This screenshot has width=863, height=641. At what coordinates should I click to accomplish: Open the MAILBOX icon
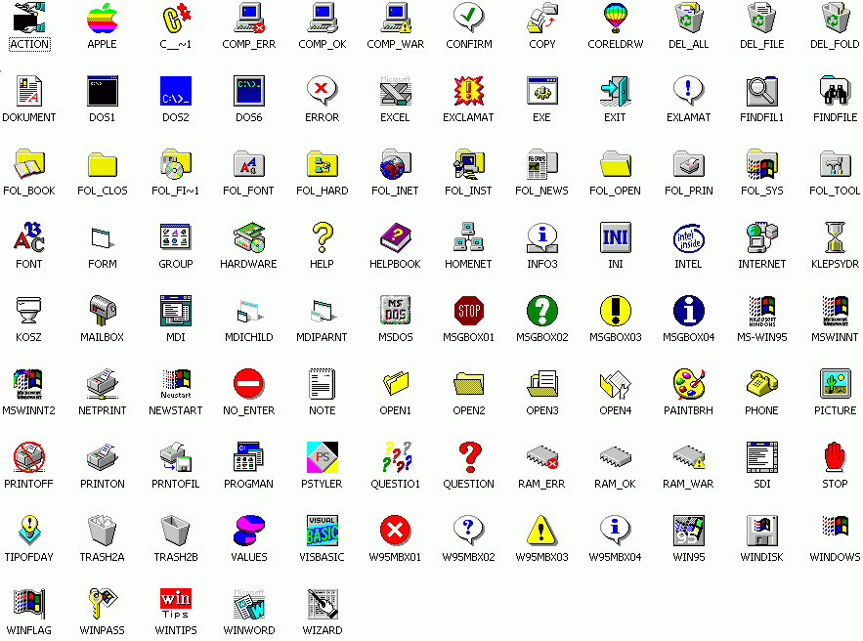click(x=103, y=311)
